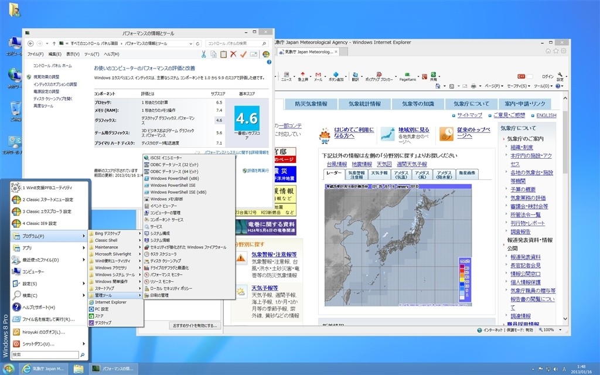Open the タスク スケジューラ menu entry
The height and width of the screenshot is (375, 600).
pos(166,254)
